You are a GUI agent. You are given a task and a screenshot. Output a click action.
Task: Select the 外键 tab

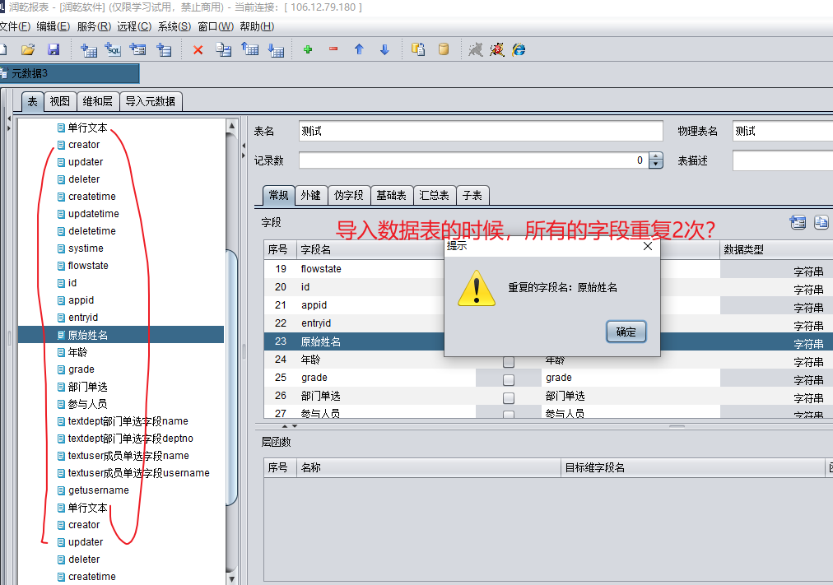[x=311, y=195]
